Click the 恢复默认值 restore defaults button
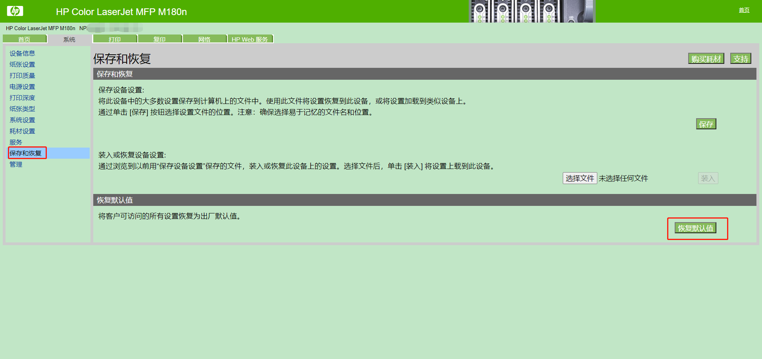The image size is (762, 359). click(695, 228)
